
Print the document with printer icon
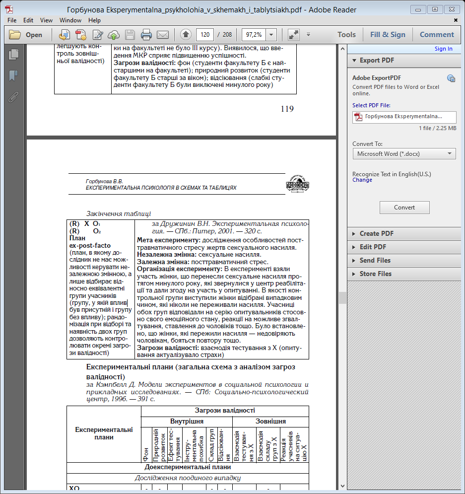point(146,35)
